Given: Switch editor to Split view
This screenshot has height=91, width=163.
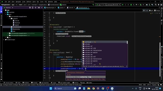Looking at the screenshot, I should [x=151, y=11].
